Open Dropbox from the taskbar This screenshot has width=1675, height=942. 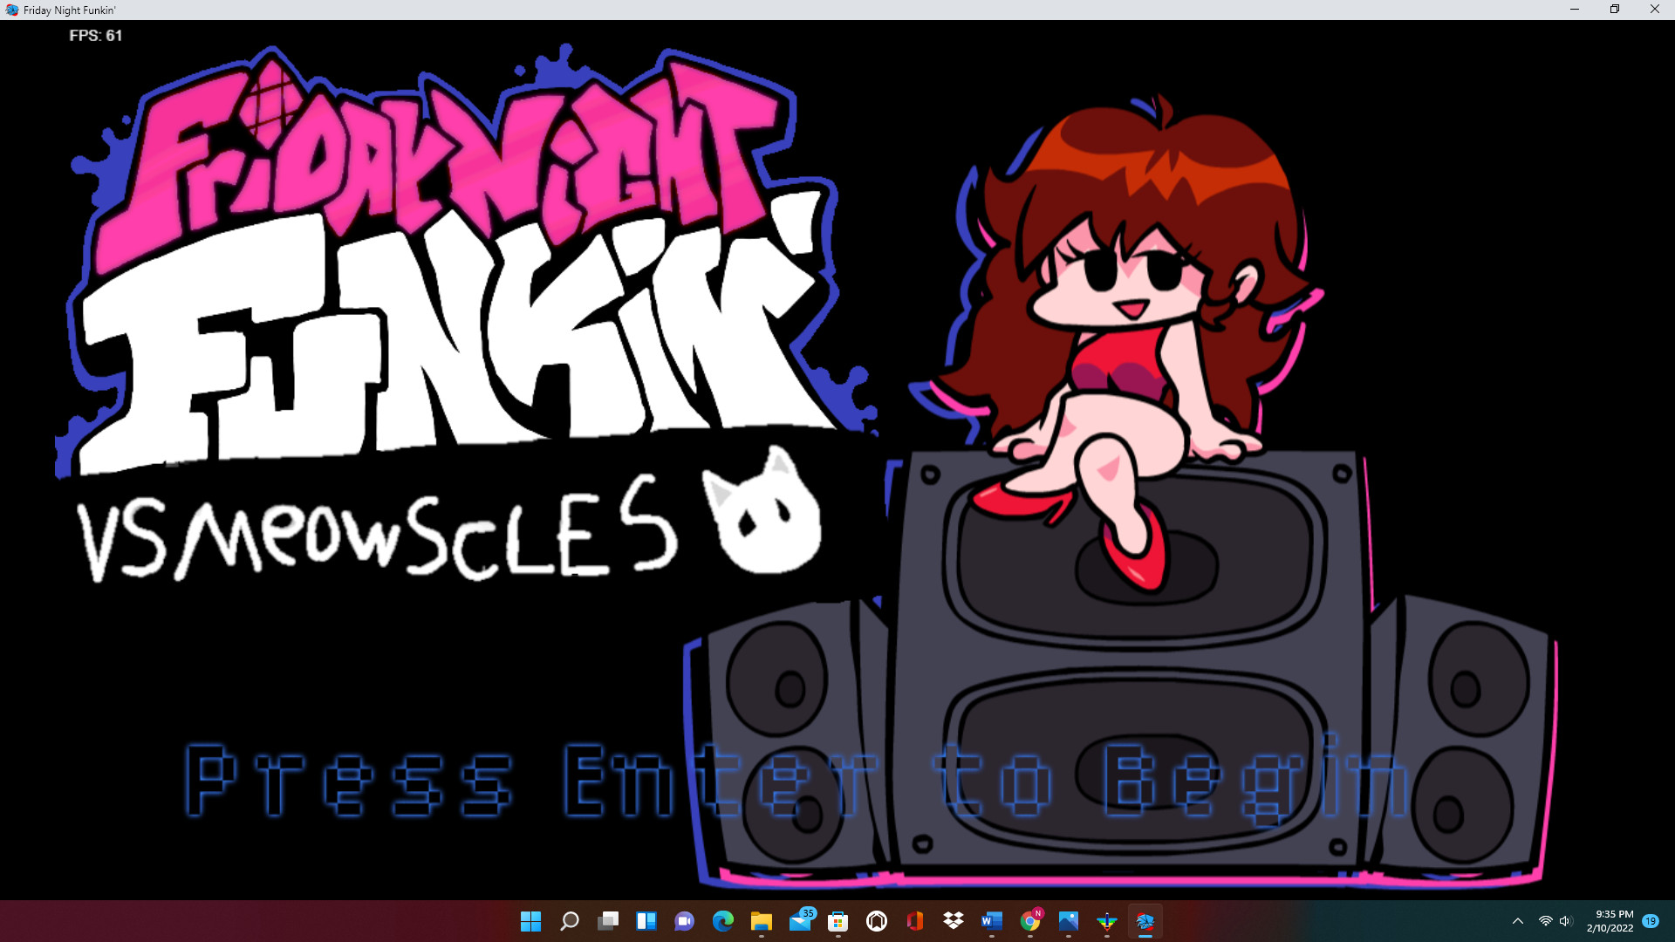coord(954,921)
